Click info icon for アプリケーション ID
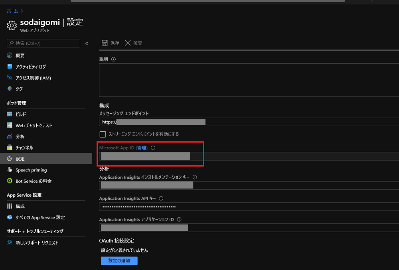This screenshot has width=399, height=270. (x=179, y=219)
